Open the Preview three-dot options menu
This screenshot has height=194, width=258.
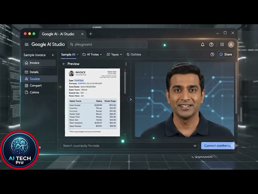coord(126,64)
